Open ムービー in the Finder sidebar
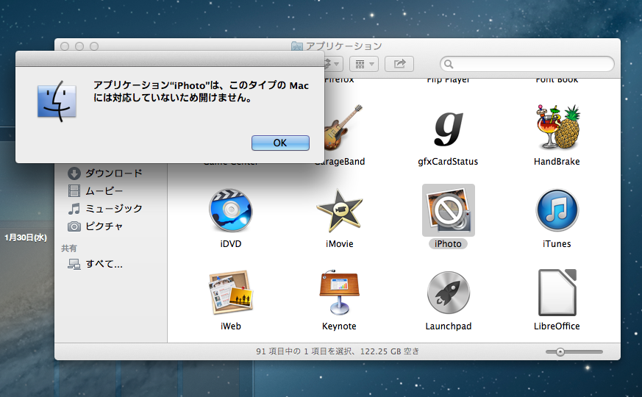The height and width of the screenshot is (397, 642). point(104,191)
